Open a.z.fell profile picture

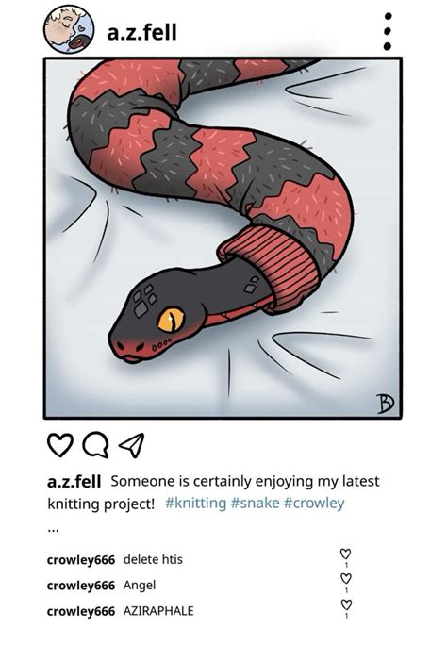point(69,30)
